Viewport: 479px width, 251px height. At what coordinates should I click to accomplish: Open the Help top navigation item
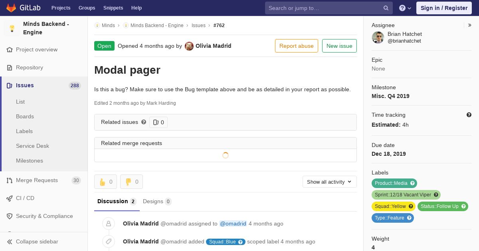137,8
